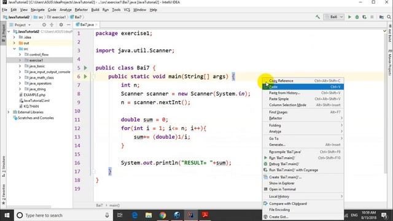Open the Windows Start menu
393x221 pixels.
(x=7, y=215)
